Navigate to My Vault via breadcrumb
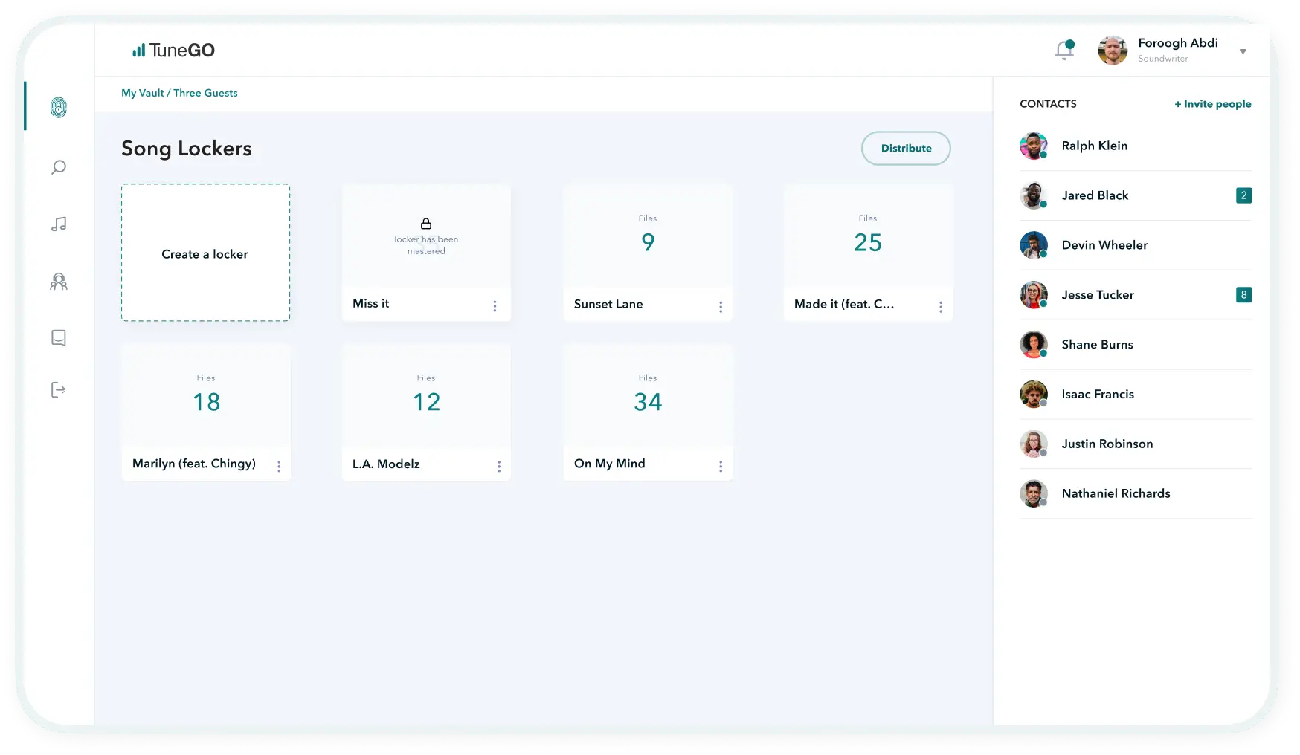The width and height of the screenshot is (1300, 755). click(x=142, y=93)
